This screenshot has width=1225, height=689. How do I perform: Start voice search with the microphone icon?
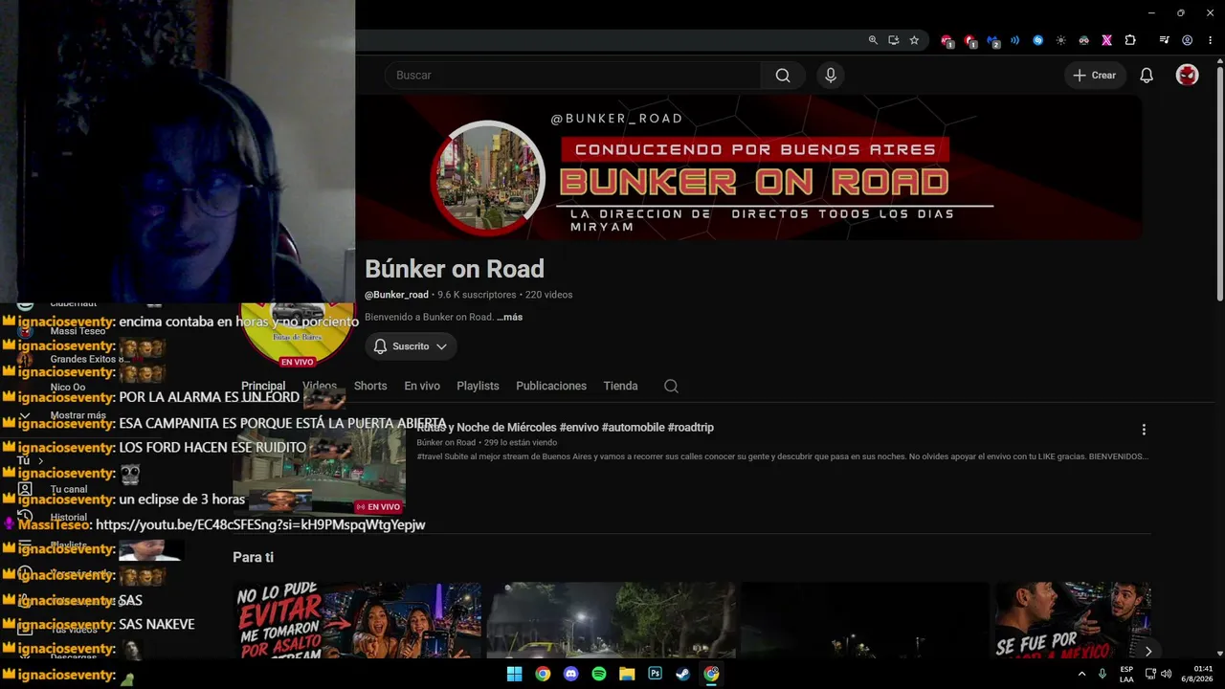tap(830, 76)
